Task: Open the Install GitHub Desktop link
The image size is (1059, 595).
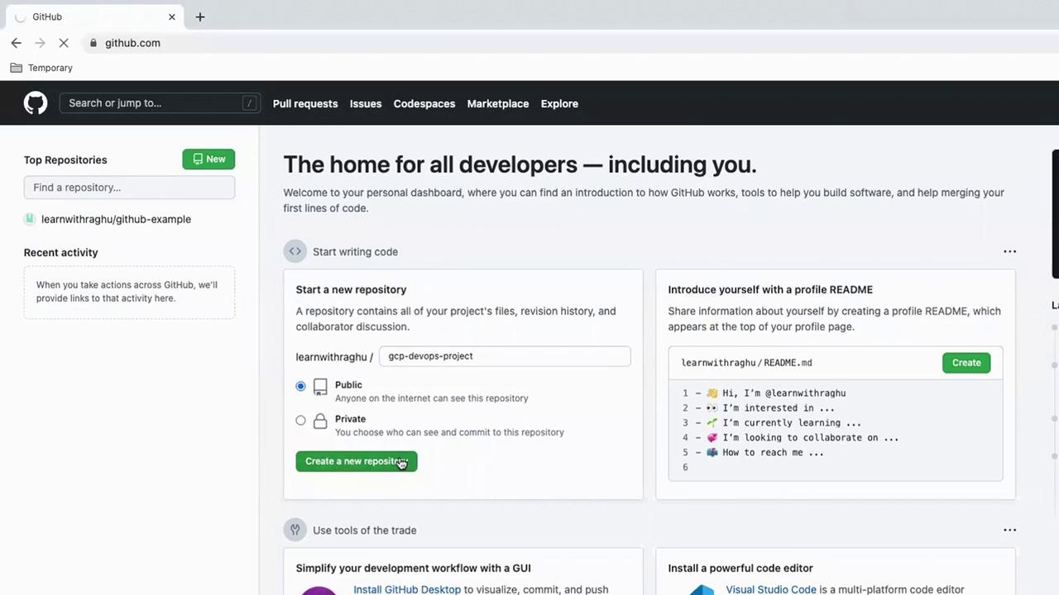Action: [x=407, y=589]
